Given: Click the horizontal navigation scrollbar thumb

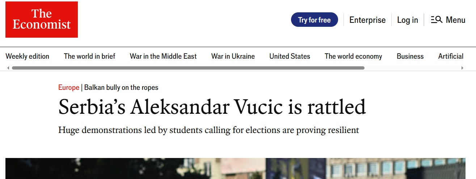Looking at the screenshot, I should tap(188, 68).
